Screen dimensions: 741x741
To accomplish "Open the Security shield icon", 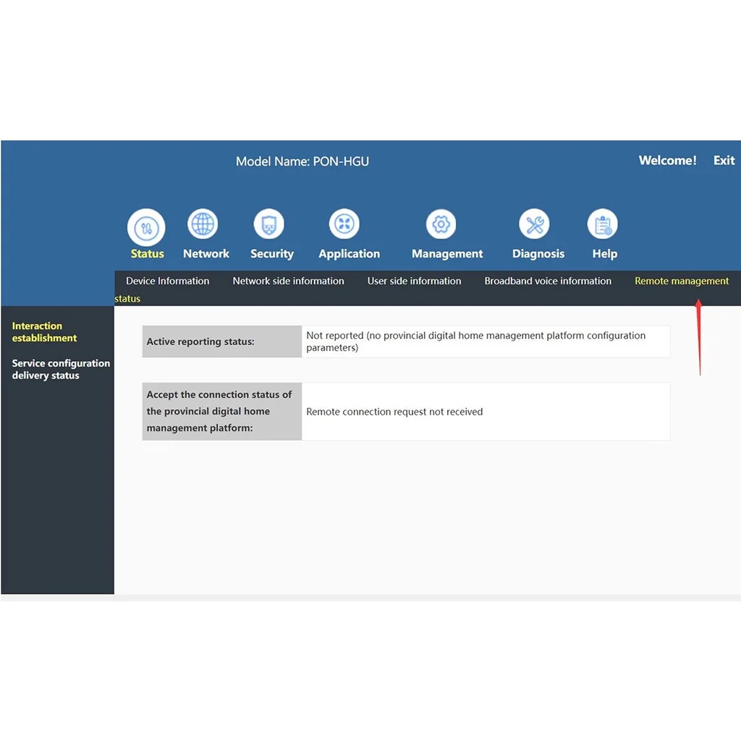I will [268, 224].
